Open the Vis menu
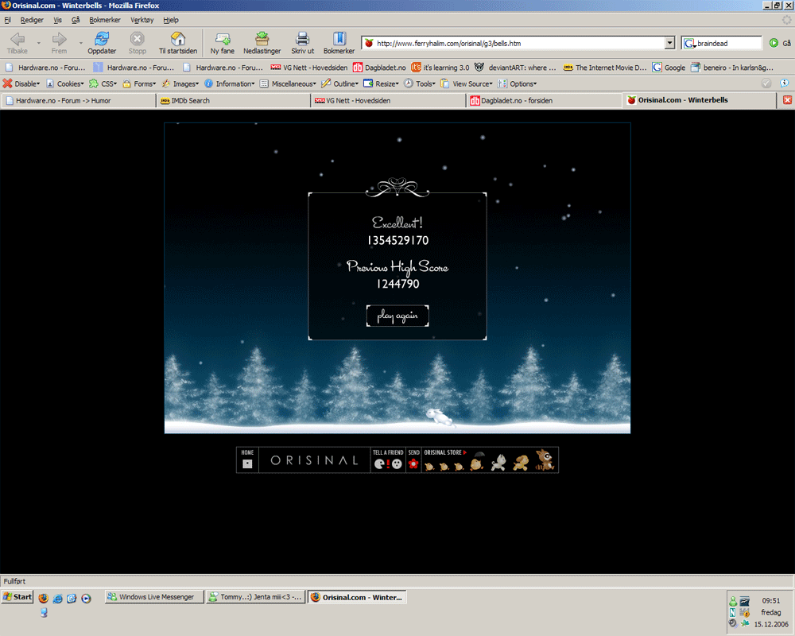 pos(58,20)
